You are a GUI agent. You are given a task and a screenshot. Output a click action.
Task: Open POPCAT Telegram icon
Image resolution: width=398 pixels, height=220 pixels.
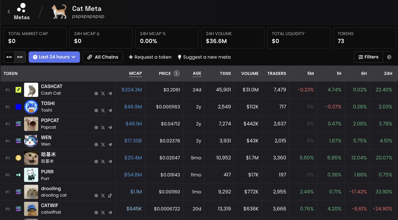pos(110,128)
